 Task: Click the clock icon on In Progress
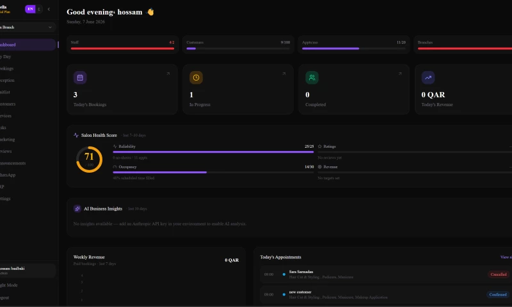[x=196, y=77]
